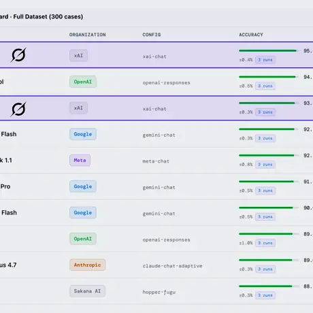
Task: Click the 3 runs tag in the Meta row
Action: [x=265, y=165]
